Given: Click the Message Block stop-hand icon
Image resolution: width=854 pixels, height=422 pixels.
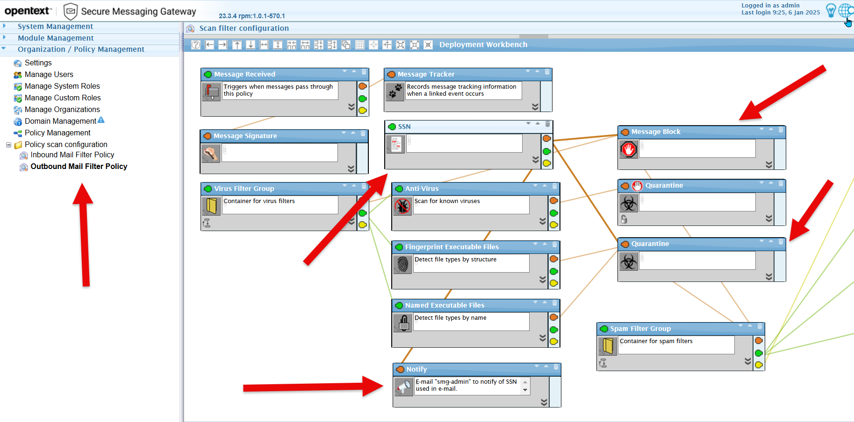Looking at the screenshot, I should 629,149.
